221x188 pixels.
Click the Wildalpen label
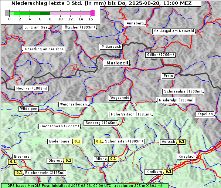[28, 109]
